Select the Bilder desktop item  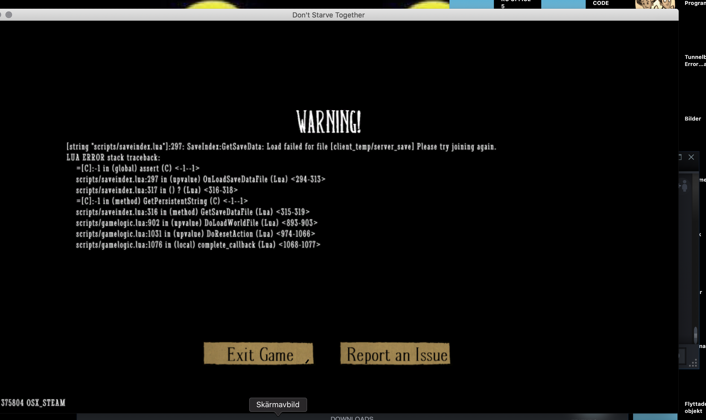692,119
